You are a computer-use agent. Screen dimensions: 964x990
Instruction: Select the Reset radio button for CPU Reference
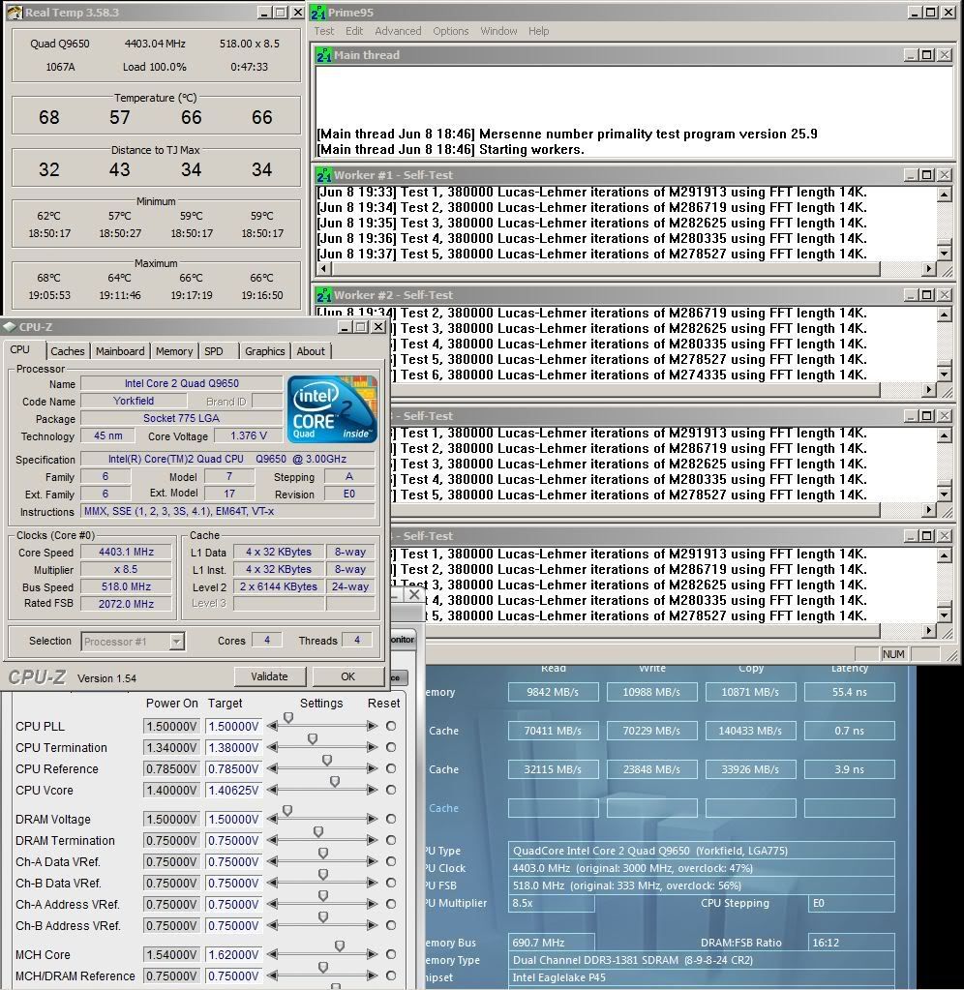pos(391,769)
